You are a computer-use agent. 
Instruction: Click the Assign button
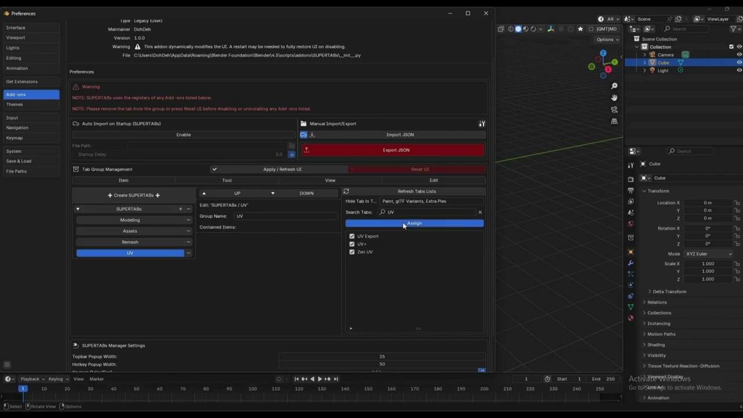pos(414,224)
